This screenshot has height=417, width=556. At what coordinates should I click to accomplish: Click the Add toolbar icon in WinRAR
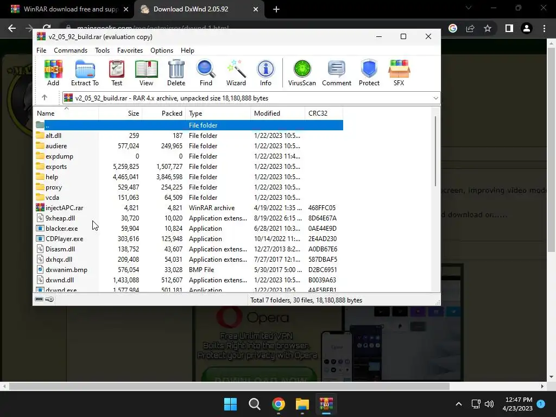[53, 73]
